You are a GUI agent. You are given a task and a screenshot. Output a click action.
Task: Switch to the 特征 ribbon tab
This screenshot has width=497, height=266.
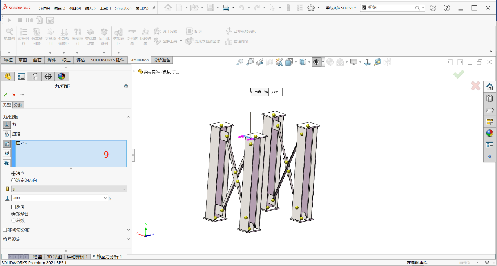[x=8, y=60]
